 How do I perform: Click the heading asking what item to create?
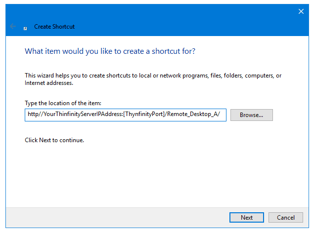pyautogui.click(x=113, y=51)
